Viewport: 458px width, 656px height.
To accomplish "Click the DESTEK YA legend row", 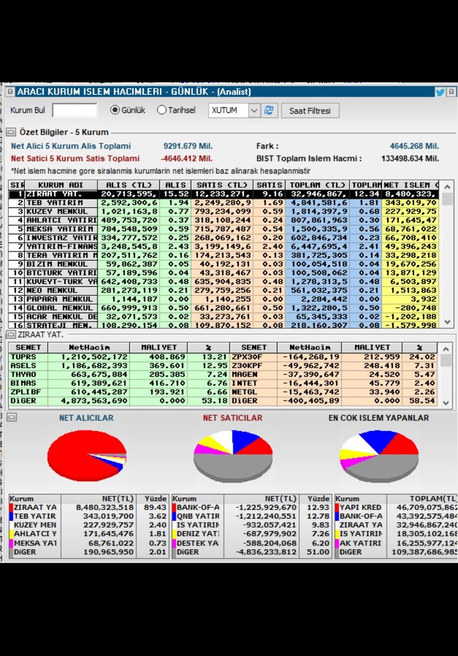I will [x=251, y=542].
